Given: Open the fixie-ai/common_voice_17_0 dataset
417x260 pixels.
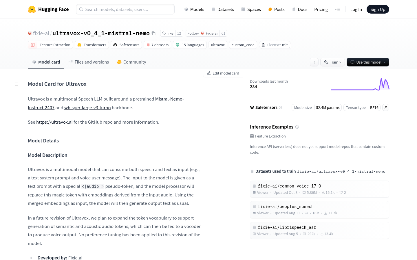Looking at the screenshot, I should tap(319, 189).
